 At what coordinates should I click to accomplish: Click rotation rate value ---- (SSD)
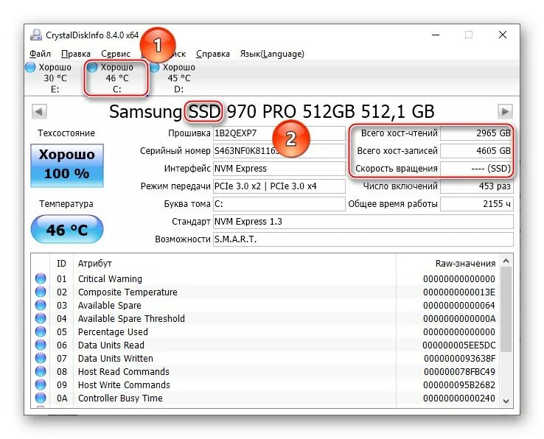pyautogui.click(x=476, y=169)
